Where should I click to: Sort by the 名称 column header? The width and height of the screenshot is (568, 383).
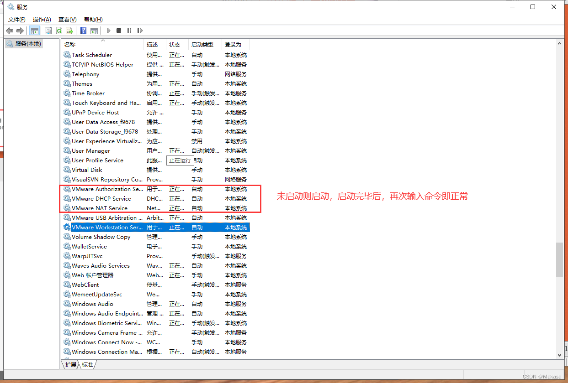103,44
